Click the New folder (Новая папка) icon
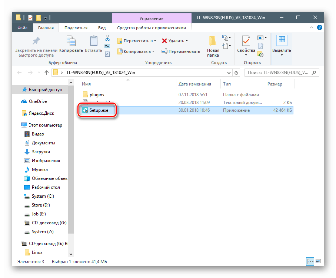 point(213,41)
